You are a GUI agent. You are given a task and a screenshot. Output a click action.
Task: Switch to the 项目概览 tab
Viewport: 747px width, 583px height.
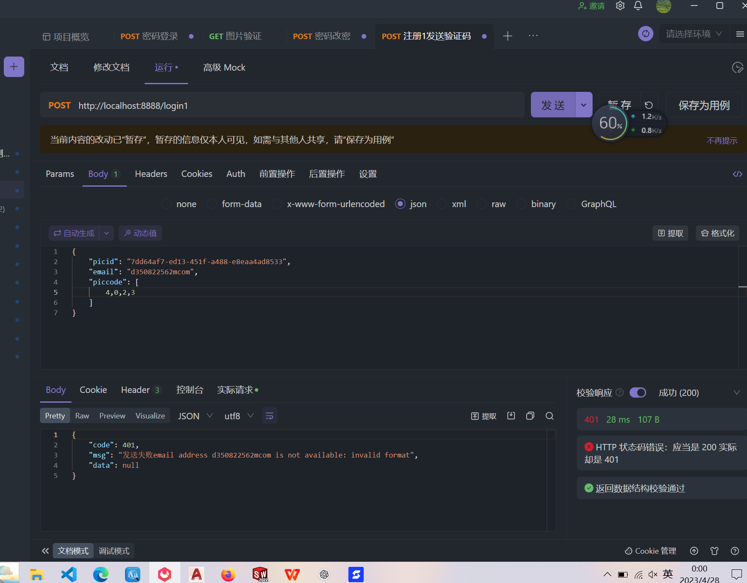66,37
